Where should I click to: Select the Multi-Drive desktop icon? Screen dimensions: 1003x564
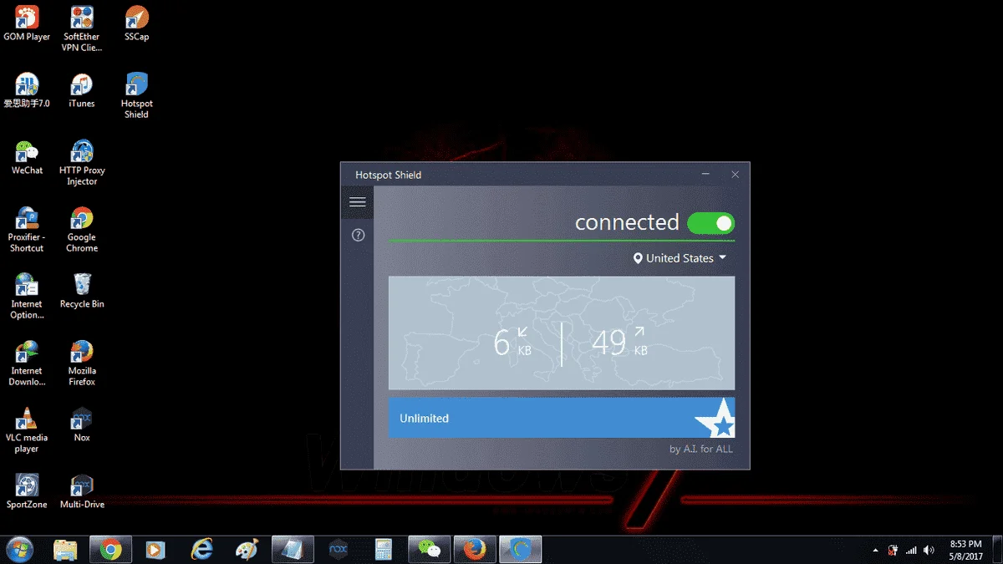(x=82, y=491)
